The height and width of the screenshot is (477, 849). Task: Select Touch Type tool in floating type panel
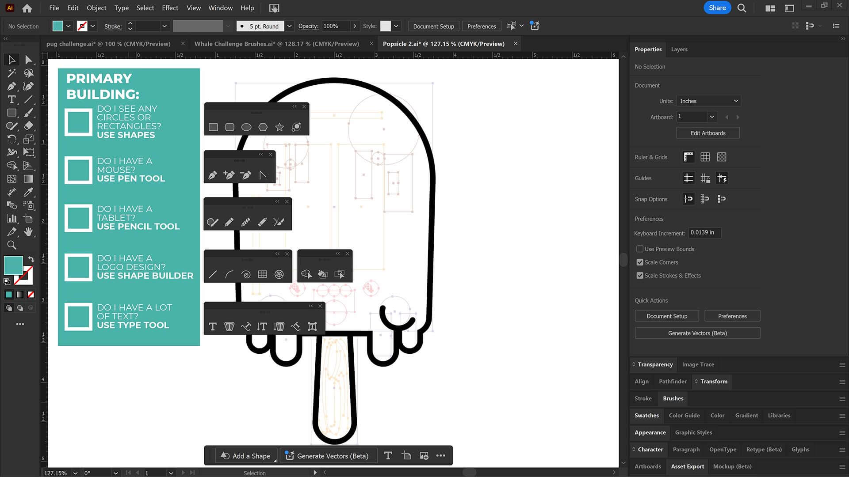[x=312, y=326]
